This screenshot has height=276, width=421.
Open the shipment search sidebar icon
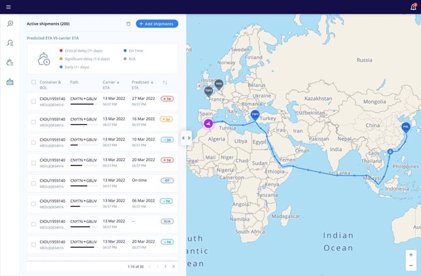click(10, 24)
